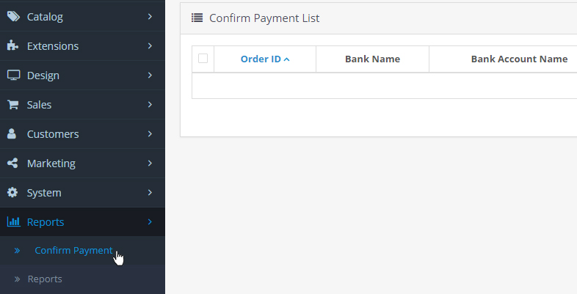Tick the select-all checkbox in table header
Screen dimensions: 577x294
point(203,59)
